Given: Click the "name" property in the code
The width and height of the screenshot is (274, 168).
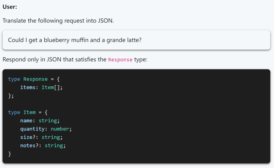Looking at the screenshot, I should pyautogui.click(x=26, y=120).
